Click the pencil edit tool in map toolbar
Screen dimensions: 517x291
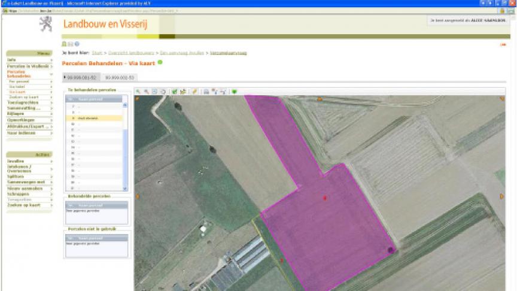[195, 92]
